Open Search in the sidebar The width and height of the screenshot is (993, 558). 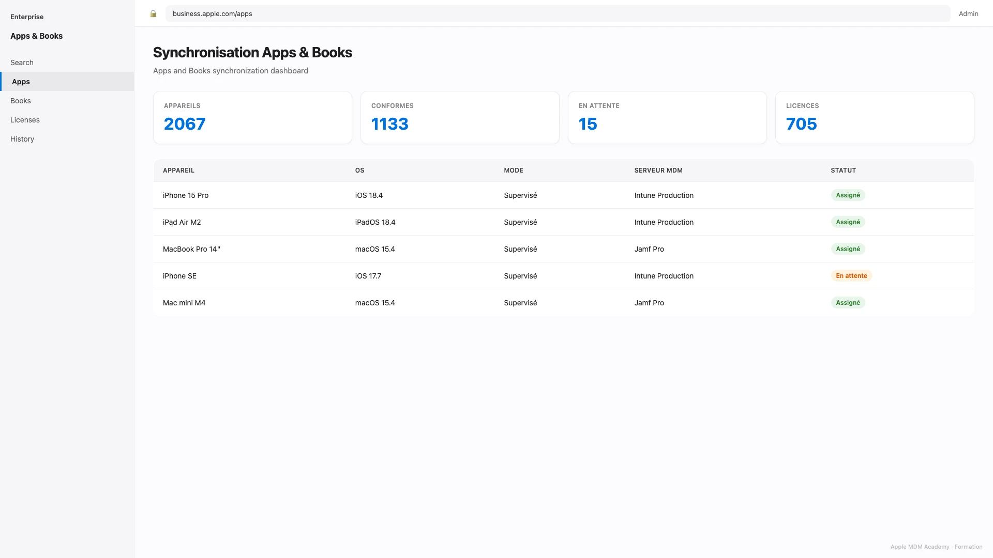67,63
